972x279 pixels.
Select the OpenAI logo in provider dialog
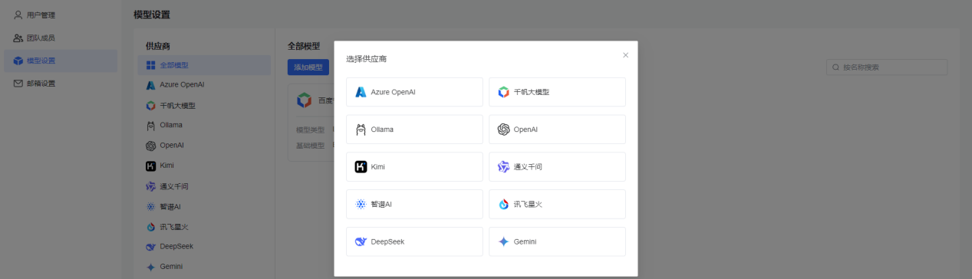coord(503,130)
